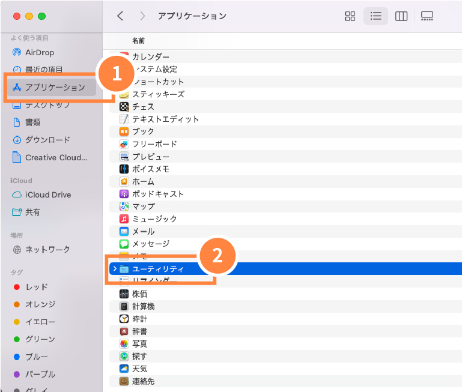This screenshot has width=462, height=392.
Task: Select the 辞書 app icon
Action: [x=124, y=331]
